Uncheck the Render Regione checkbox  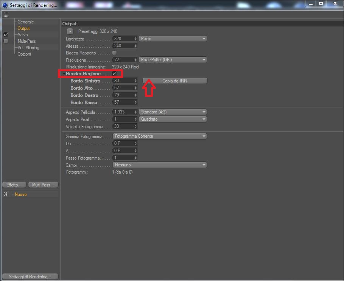pos(114,74)
